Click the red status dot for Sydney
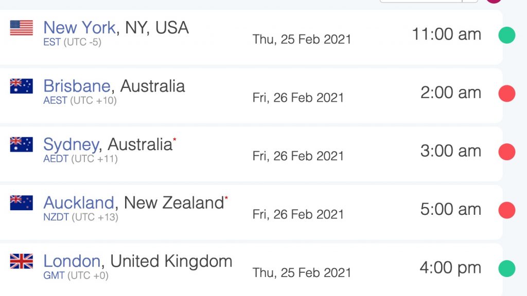 pyautogui.click(x=507, y=152)
